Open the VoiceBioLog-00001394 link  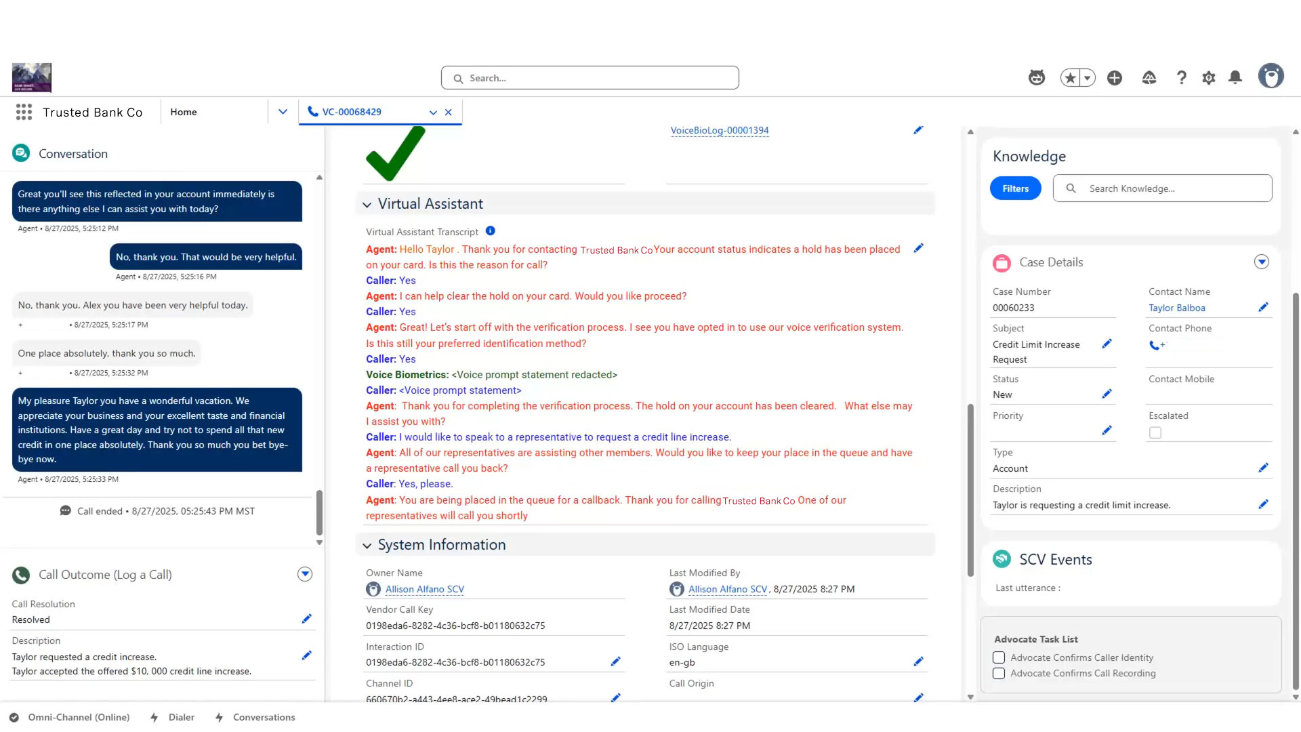[719, 130]
